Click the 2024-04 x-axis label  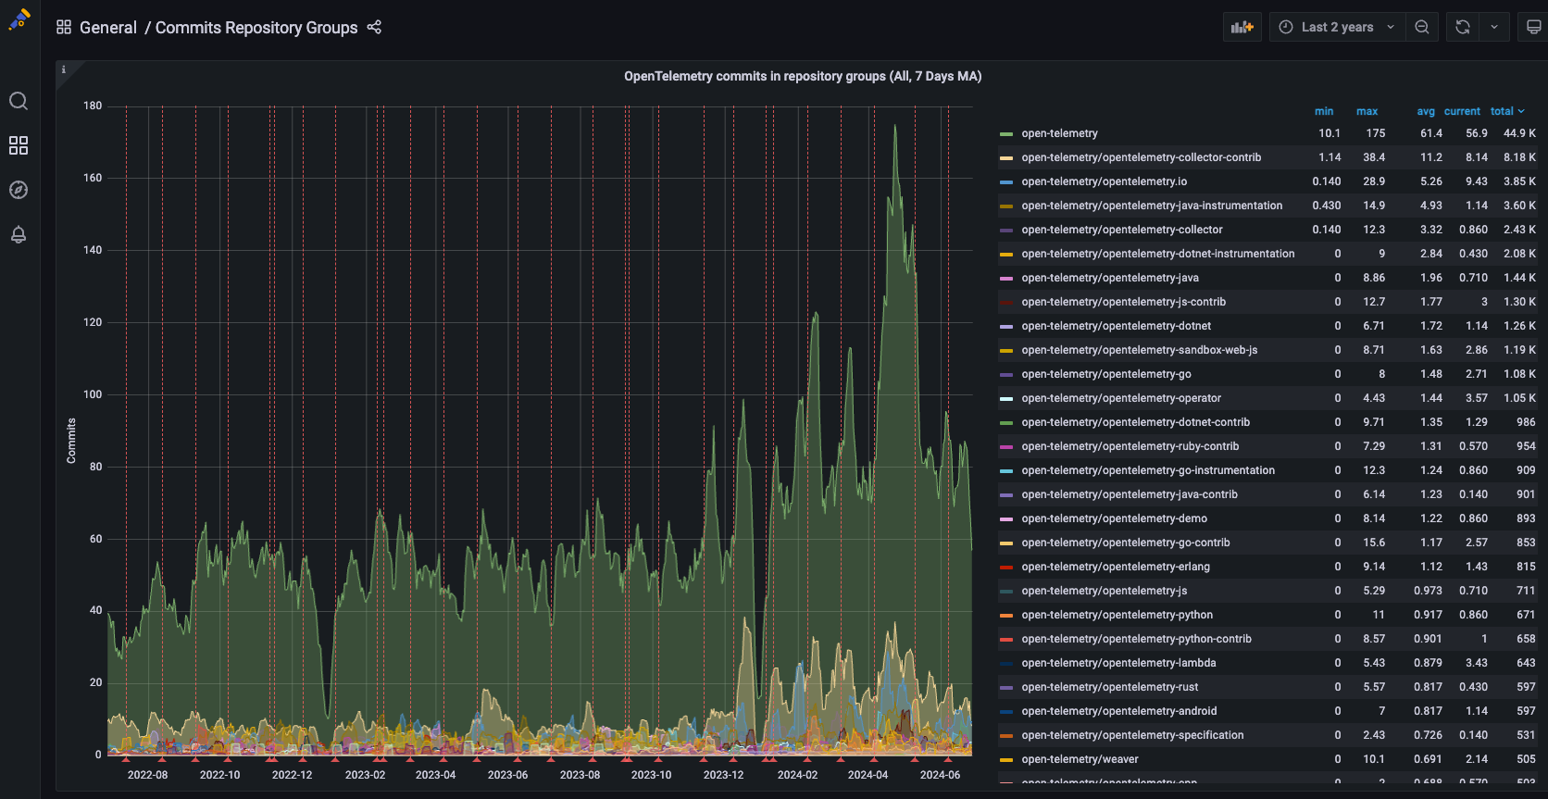(x=868, y=775)
